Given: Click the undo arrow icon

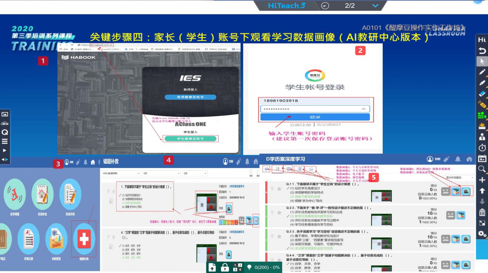Looking at the screenshot, I should (x=482, y=51).
